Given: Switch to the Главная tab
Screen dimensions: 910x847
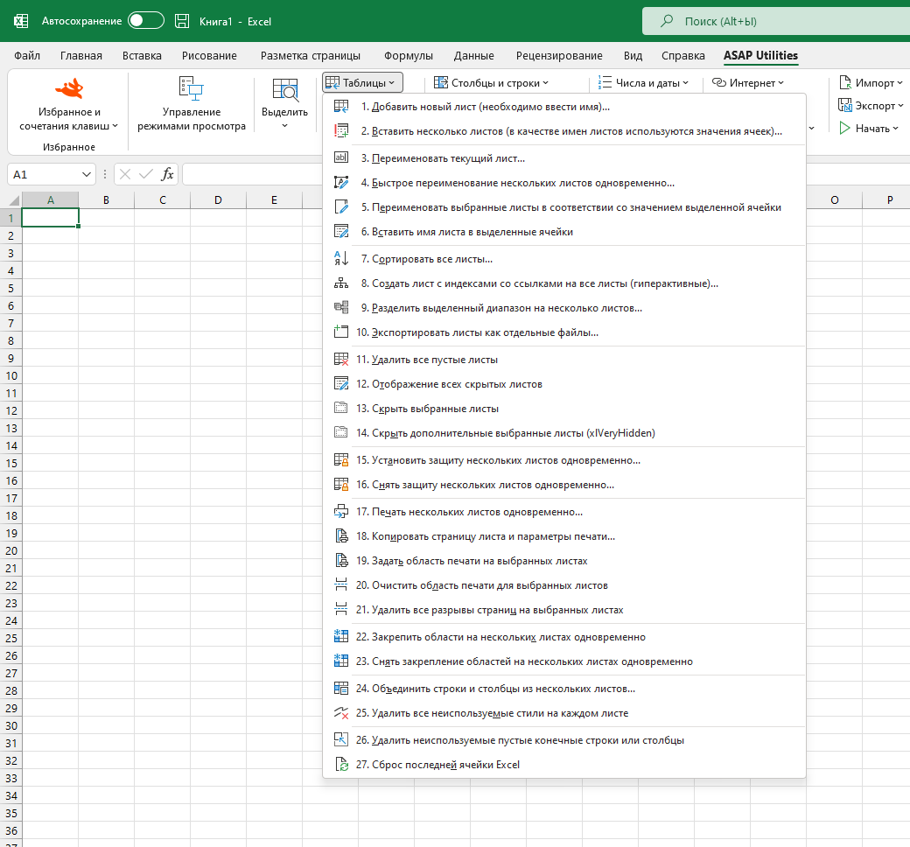Looking at the screenshot, I should pyautogui.click(x=81, y=56).
